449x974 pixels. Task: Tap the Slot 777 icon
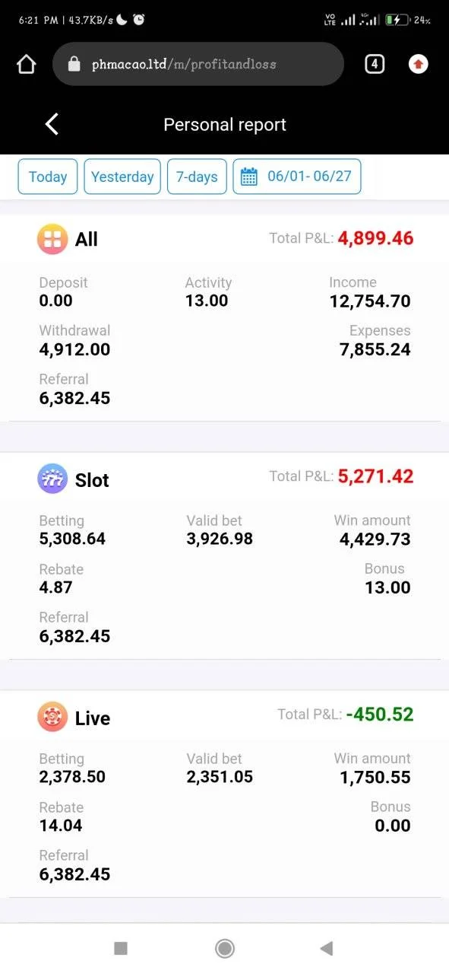(x=52, y=479)
